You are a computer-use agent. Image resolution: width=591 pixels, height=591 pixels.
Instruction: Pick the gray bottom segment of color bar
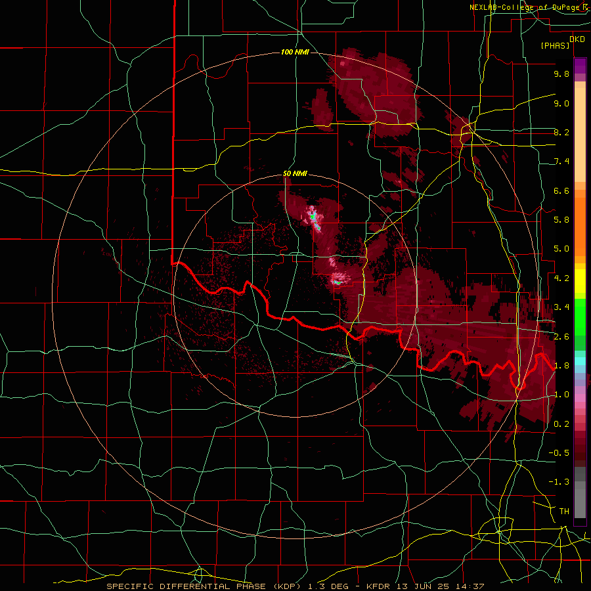[580, 494]
